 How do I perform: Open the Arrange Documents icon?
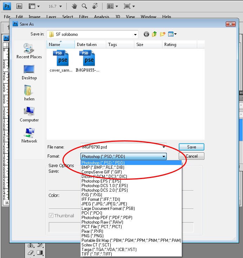point(110,6)
